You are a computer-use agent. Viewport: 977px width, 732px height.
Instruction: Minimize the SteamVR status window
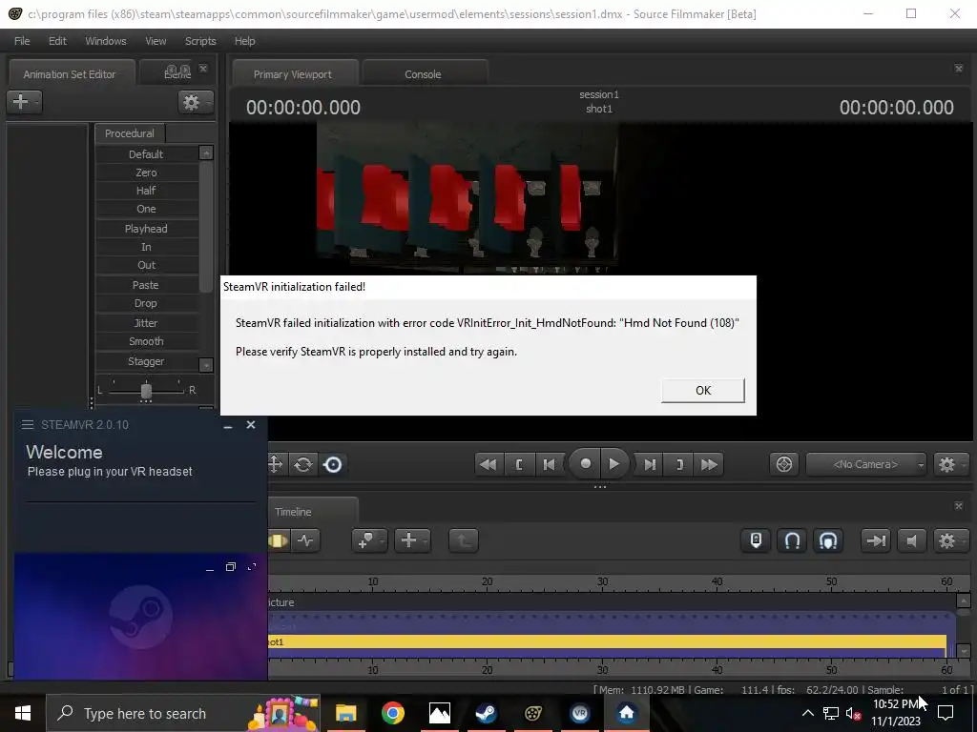[228, 426]
